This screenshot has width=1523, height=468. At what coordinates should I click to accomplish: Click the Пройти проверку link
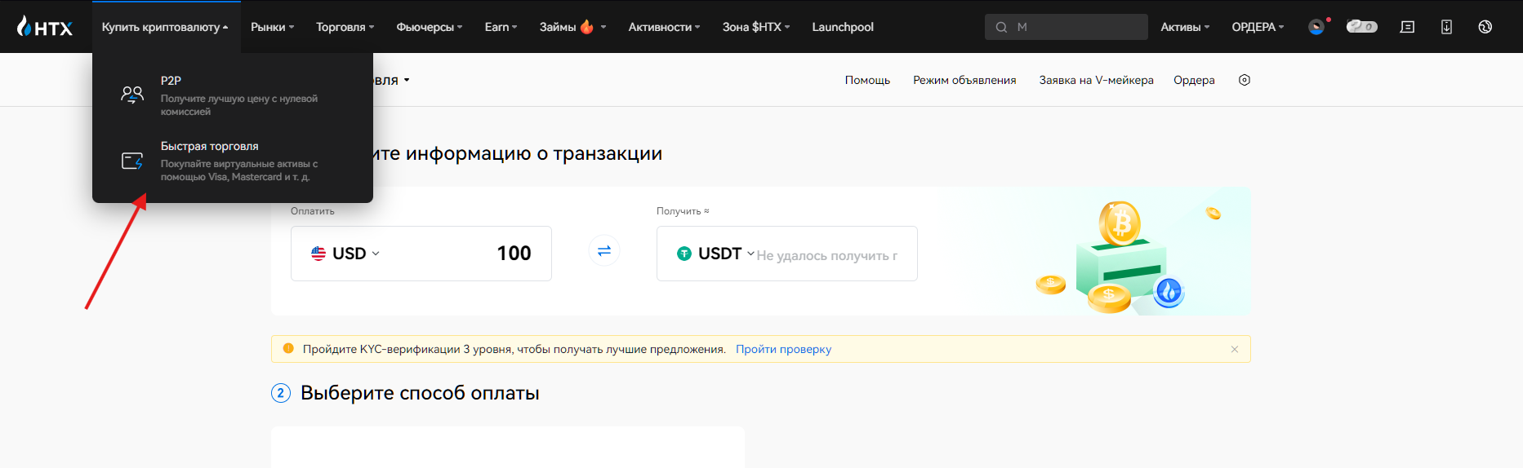pos(783,349)
